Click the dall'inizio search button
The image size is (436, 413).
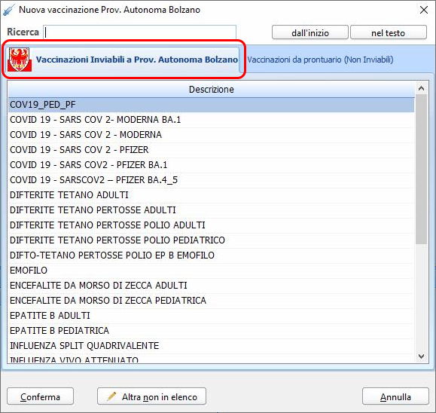coord(310,32)
